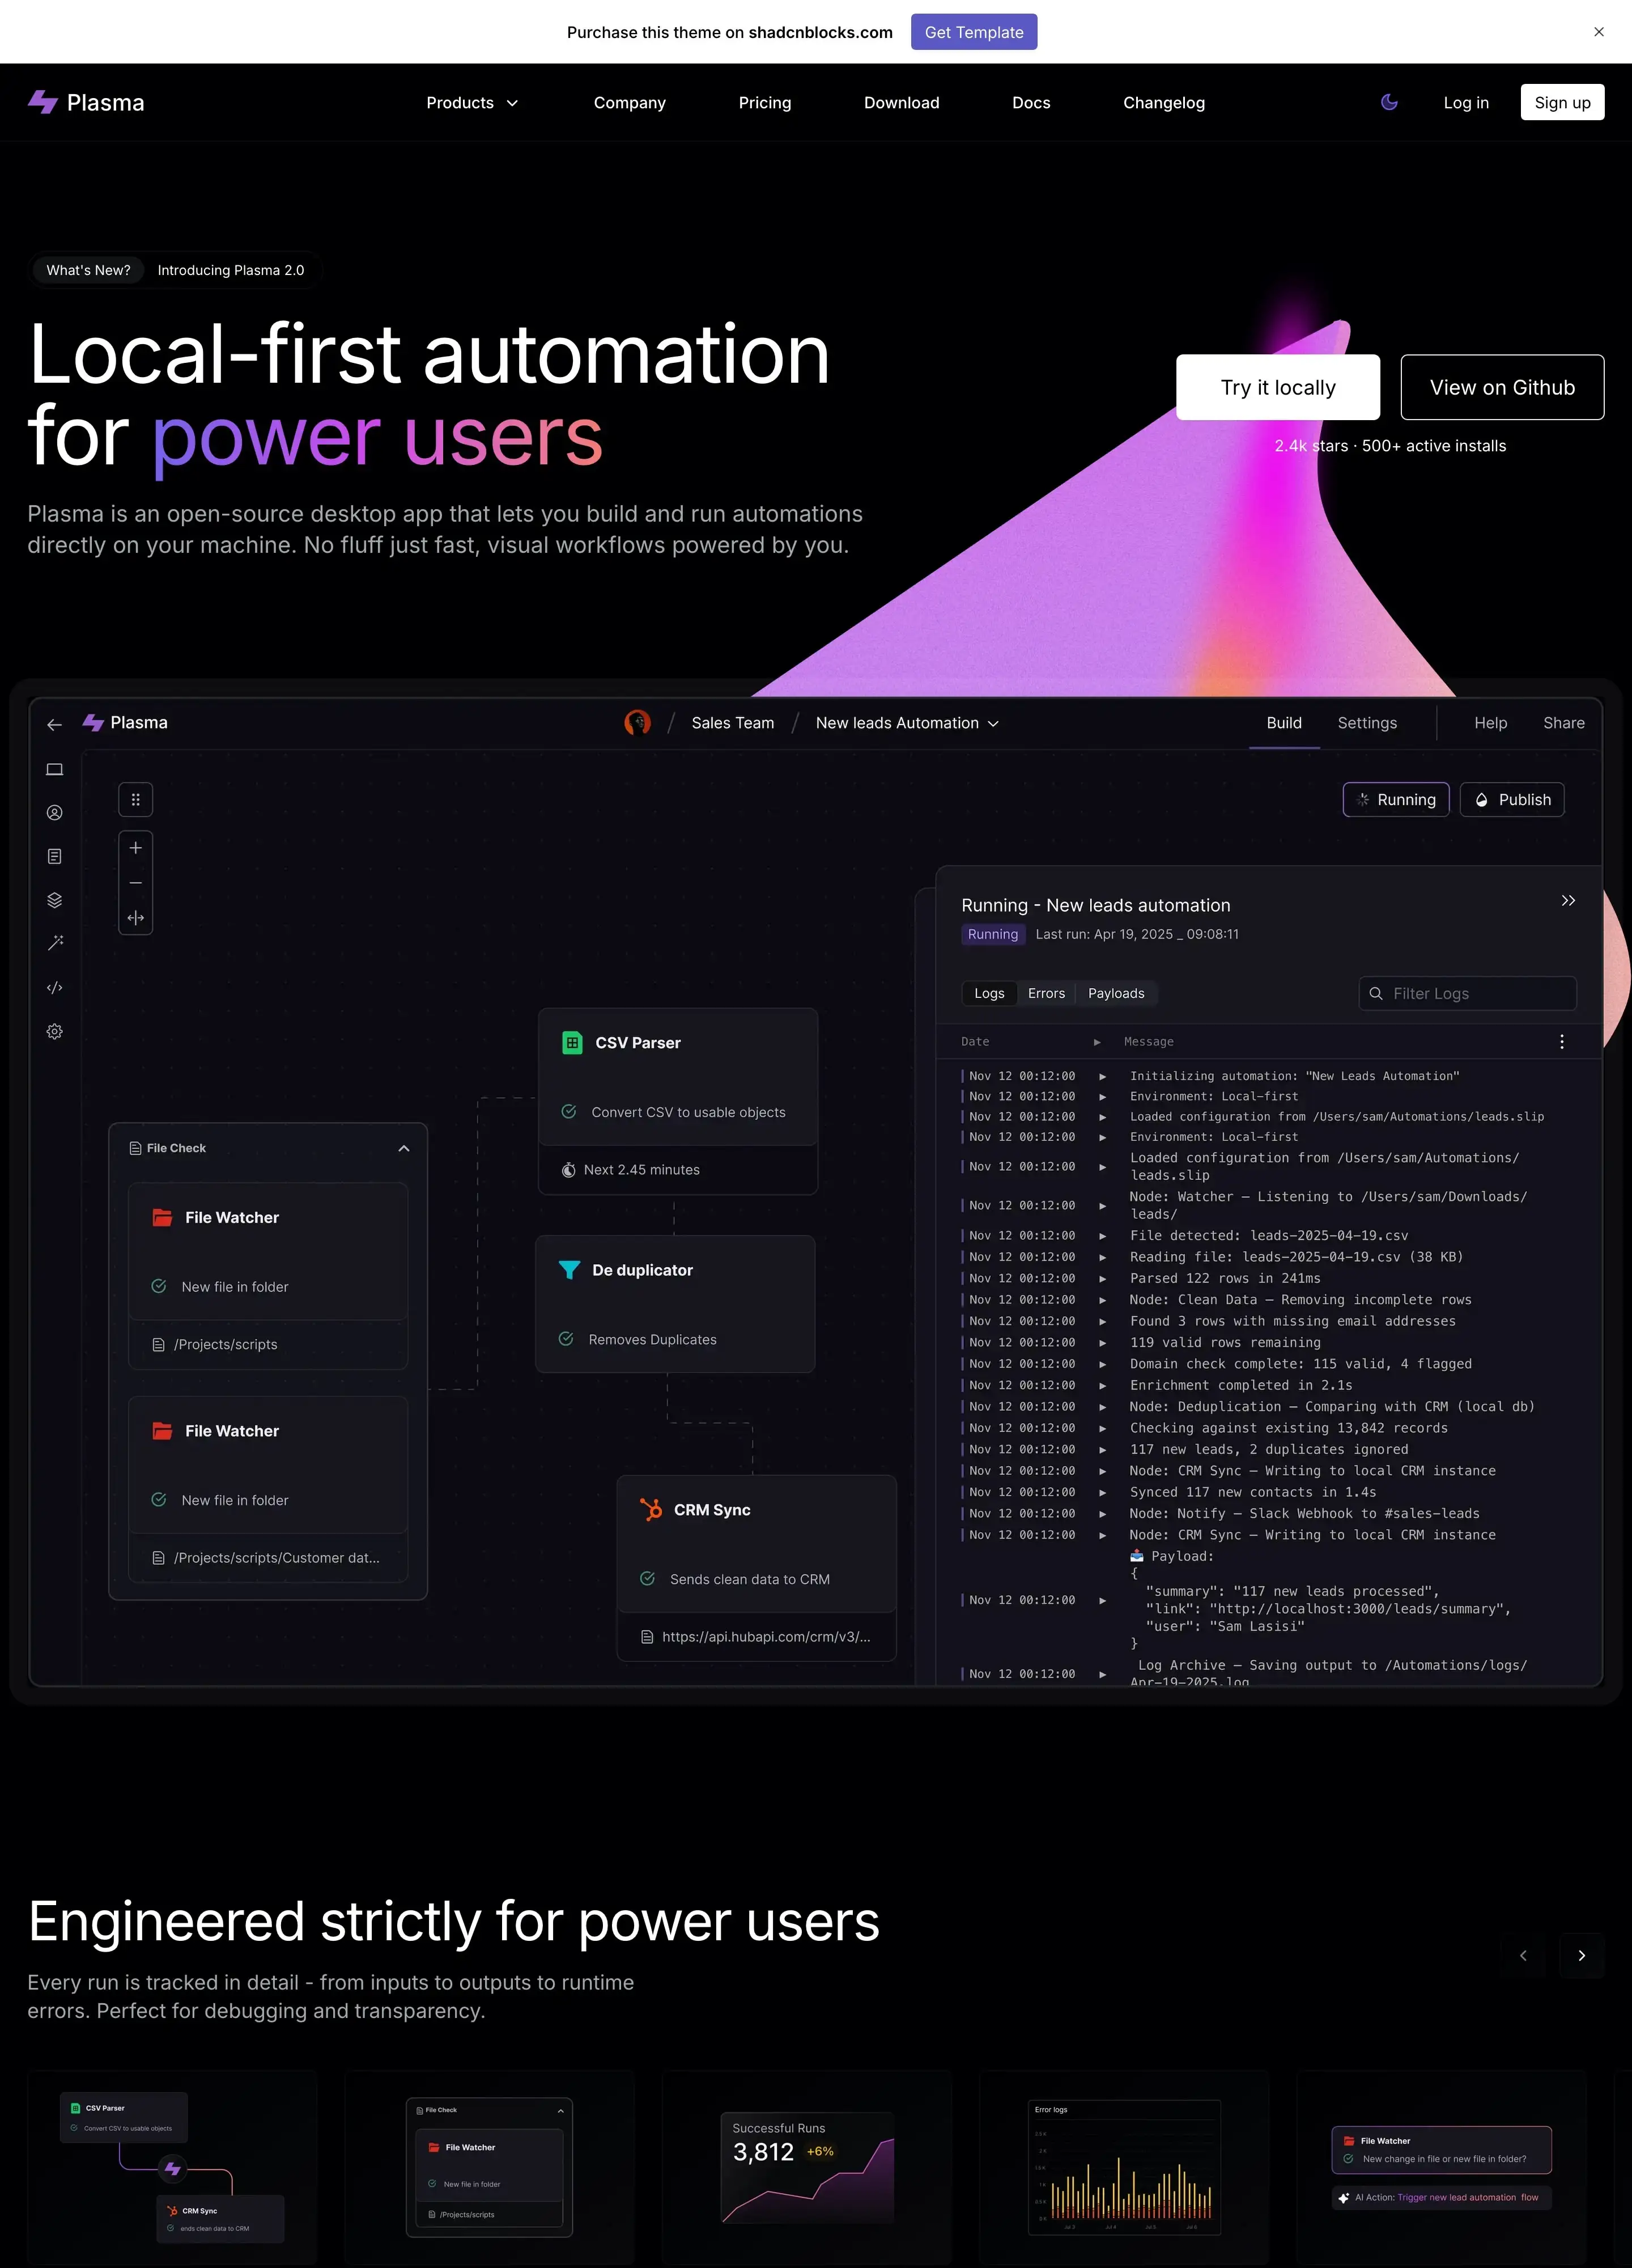Click the https://api.hubapi.com/crm/v3/ URL text

coord(766,1637)
